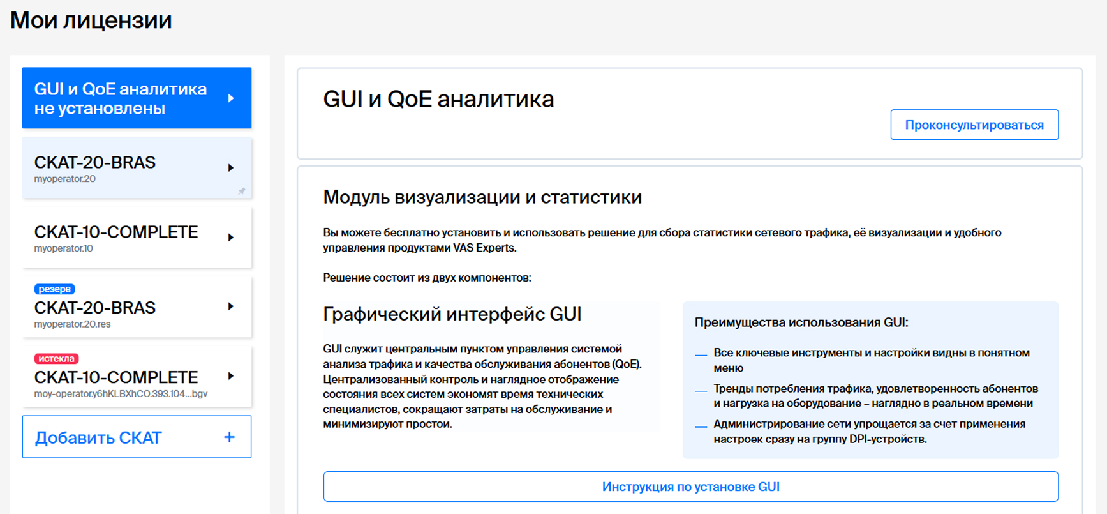Image resolution: width=1107 pixels, height=514 pixels.
Task: Click arrow on СКАТ-20-BRAS myoperator.20 card
Action: pyautogui.click(x=231, y=168)
